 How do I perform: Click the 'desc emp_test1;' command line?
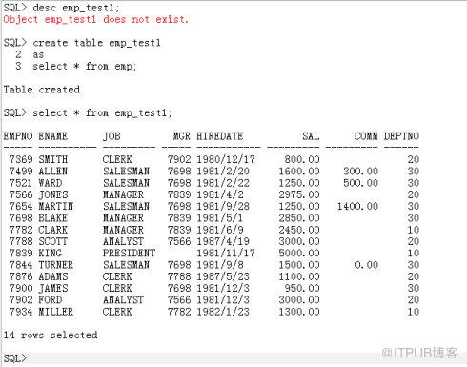pyautogui.click(x=76, y=8)
